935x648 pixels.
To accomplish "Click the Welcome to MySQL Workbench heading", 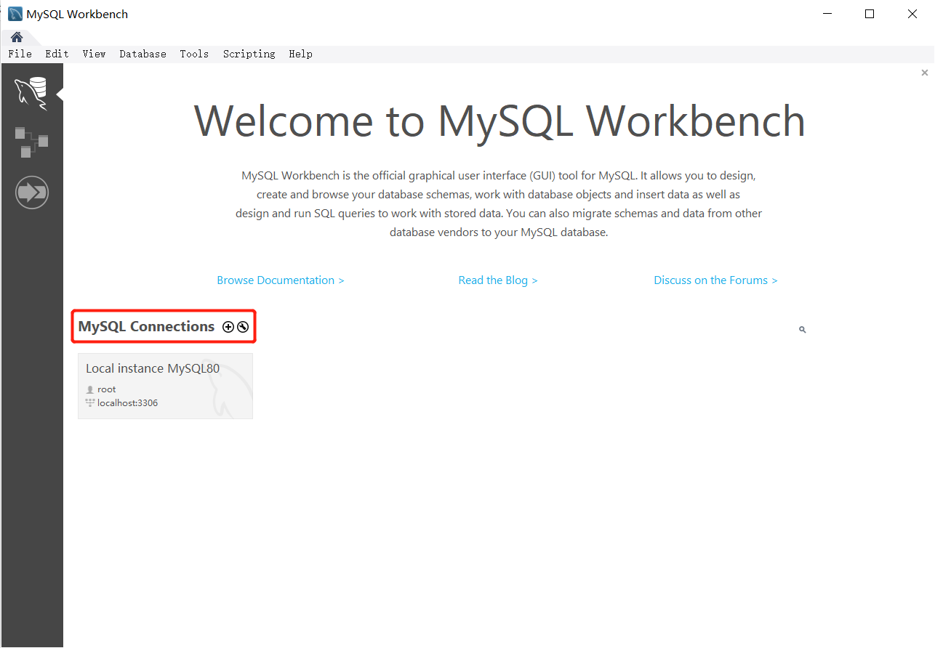I will pos(500,121).
